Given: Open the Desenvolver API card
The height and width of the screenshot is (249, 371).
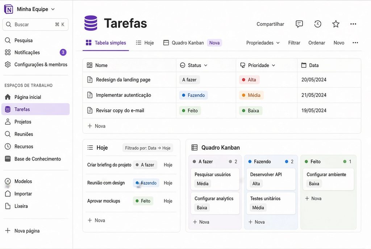Looking at the screenshot, I should pos(271,179).
